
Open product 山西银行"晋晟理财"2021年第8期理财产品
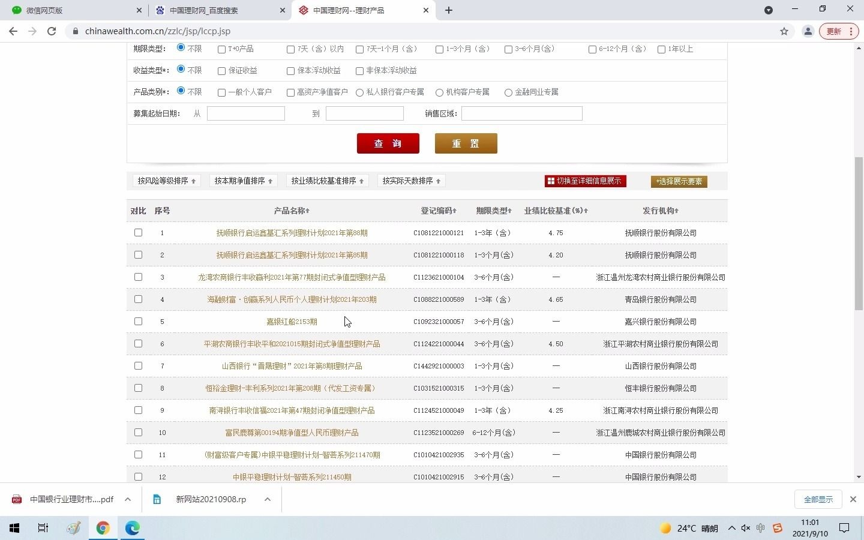pos(292,366)
